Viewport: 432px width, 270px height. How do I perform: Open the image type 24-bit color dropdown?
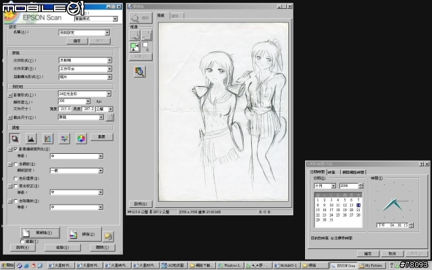(85, 94)
